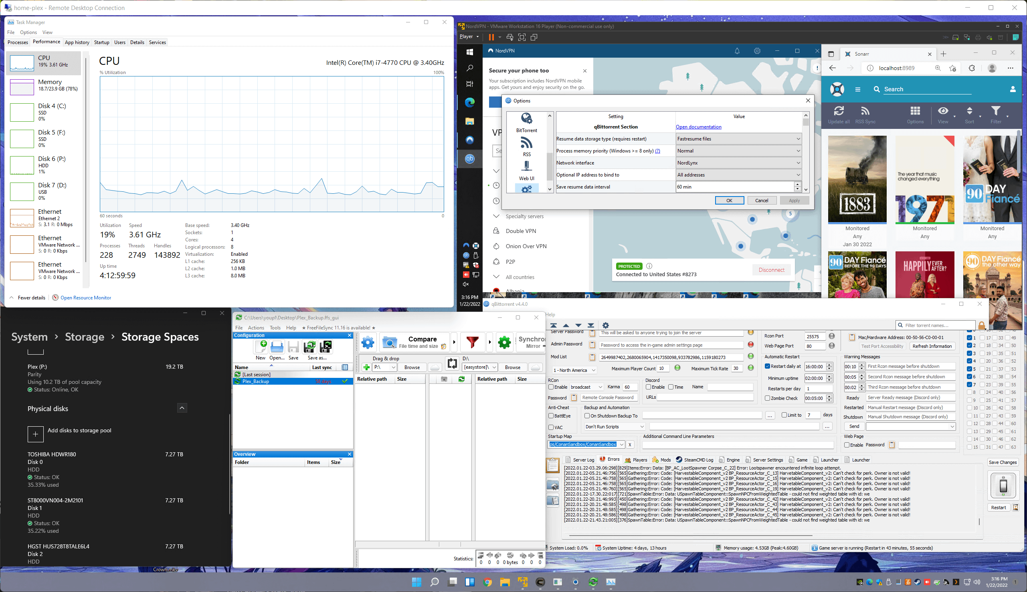Screen dimensions: 1027x592
Task: Open Sonarr Filter funnel icon
Action: (995, 111)
